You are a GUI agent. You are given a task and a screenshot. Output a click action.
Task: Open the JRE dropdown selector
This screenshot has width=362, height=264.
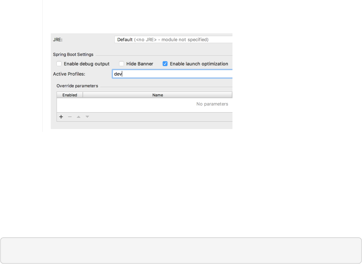[x=173, y=40]
